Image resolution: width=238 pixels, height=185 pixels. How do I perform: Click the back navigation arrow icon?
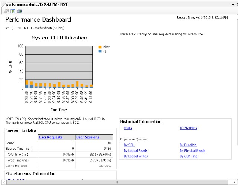pos(6,11)
